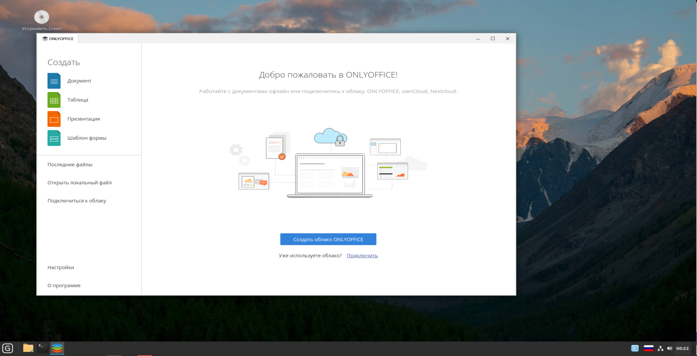Open the system start menu in taskbar
Viewport: 697px width, 356px height.
(x=8, y=348)
